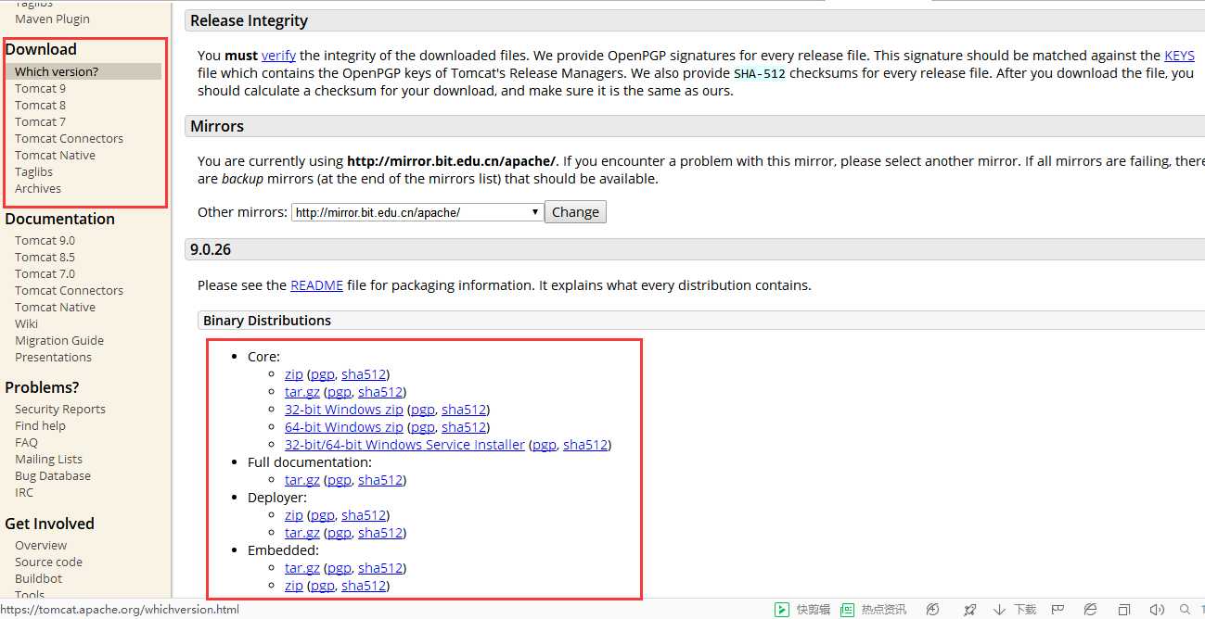Image resolution: width=1205 pixels, height=619 pixels.
Task: Open the Migration Guide link
Action: coord(59,340)
